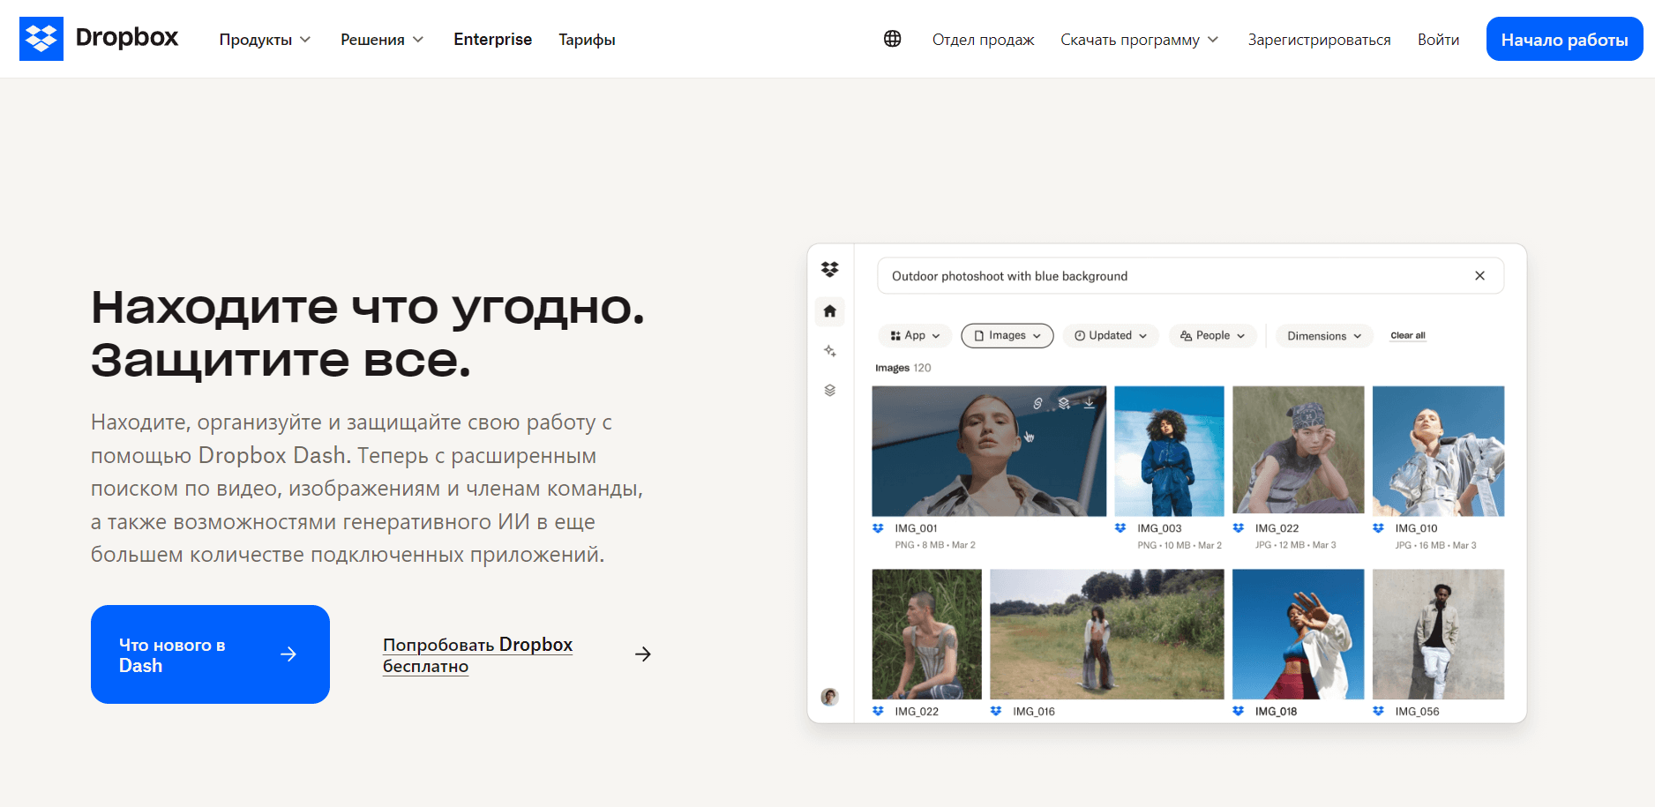
Task: Click the Outdoor photoshoot search field
Action: (x=1190, y=276)
